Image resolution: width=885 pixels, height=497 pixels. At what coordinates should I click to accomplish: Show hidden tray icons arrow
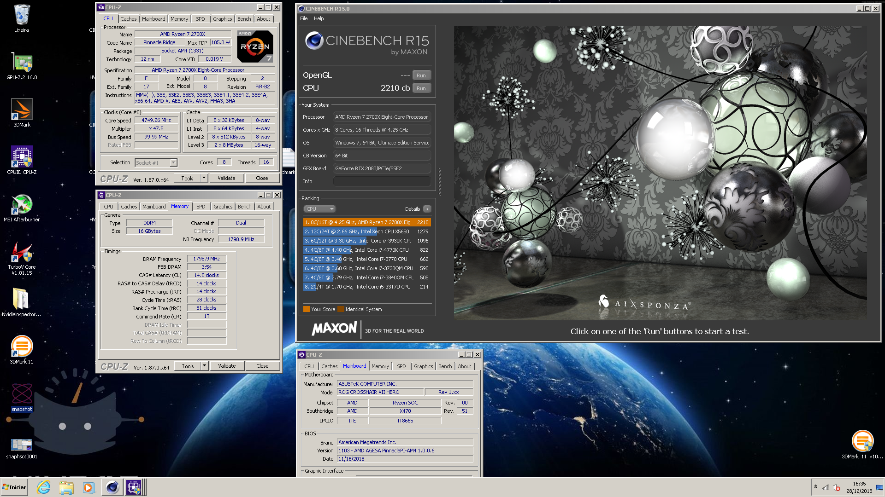coord(815,487)
